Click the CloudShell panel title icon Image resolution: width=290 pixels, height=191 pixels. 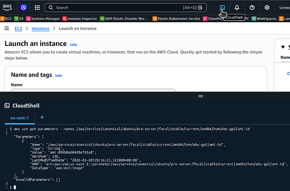(x=7, y=106)
